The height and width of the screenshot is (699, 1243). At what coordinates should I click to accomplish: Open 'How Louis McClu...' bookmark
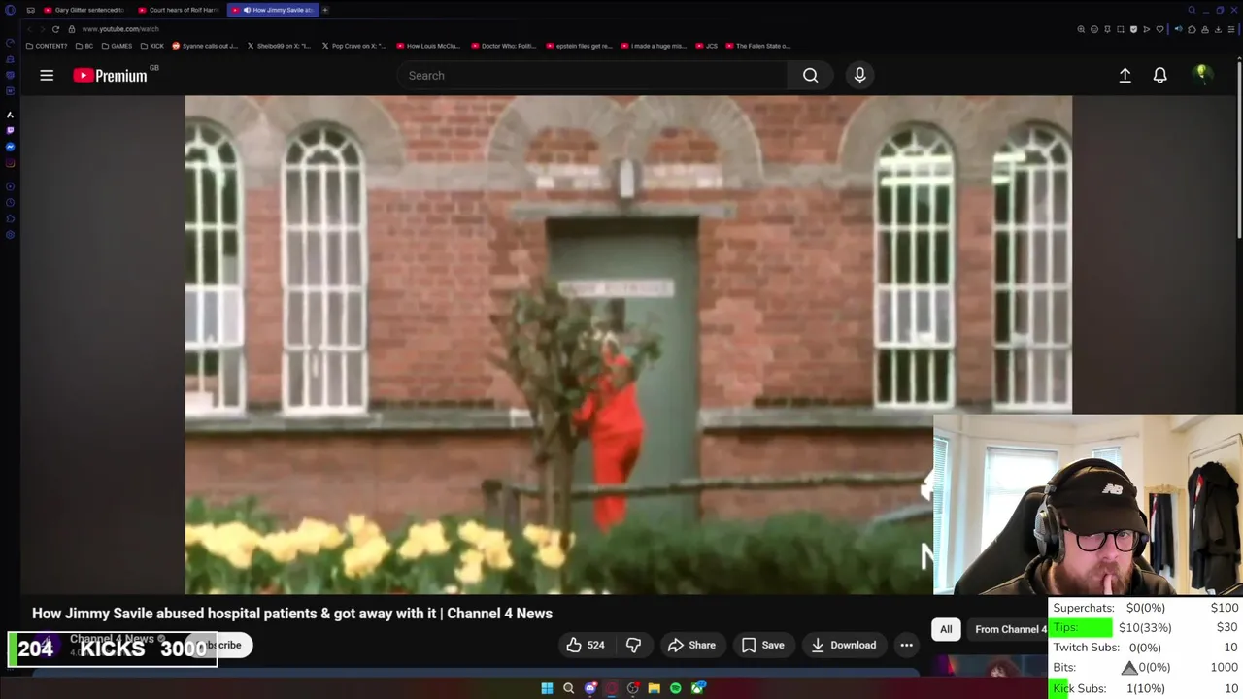pos(428,46)
